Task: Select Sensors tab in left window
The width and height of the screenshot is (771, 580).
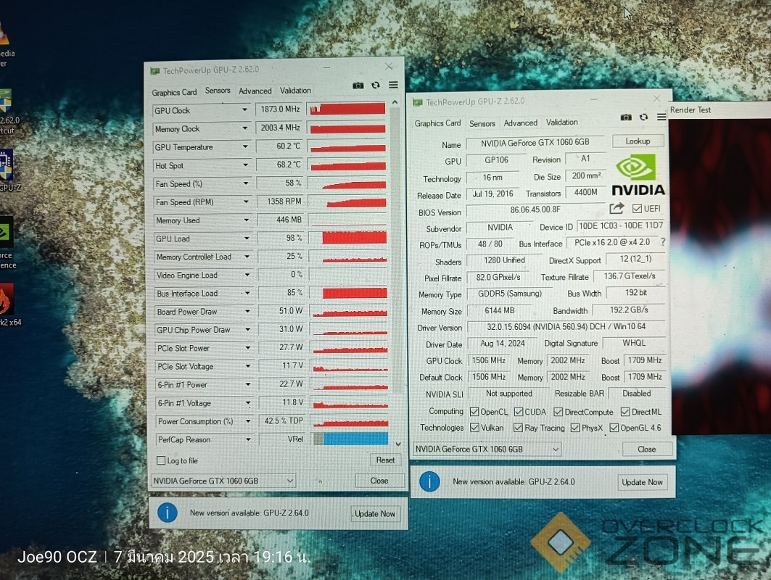Action: (x=218, y=91)
